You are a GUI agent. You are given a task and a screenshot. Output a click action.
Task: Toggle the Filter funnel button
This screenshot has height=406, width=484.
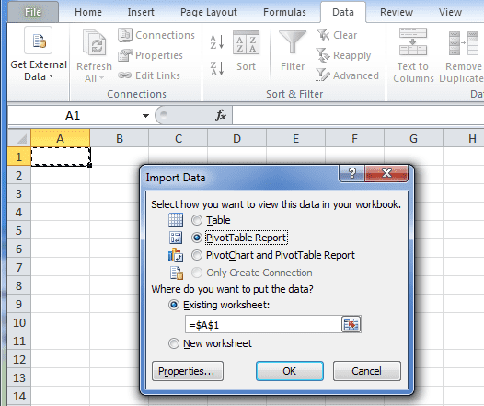(293, 51)
